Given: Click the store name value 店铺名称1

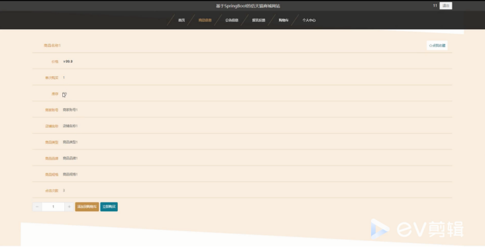Looking at the screenshot, I should [x=70, y=126].
